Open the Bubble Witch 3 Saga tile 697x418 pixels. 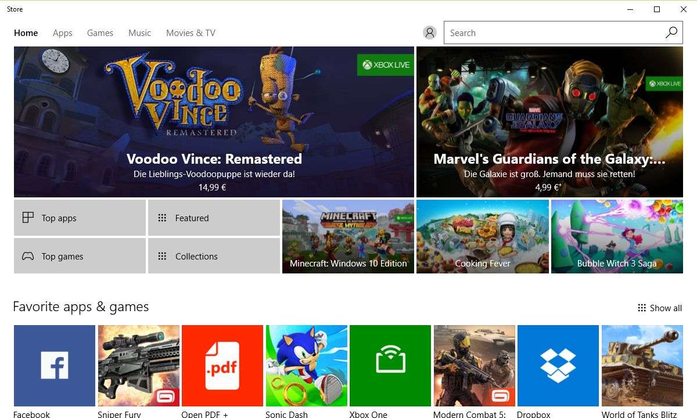pos(617,237)
